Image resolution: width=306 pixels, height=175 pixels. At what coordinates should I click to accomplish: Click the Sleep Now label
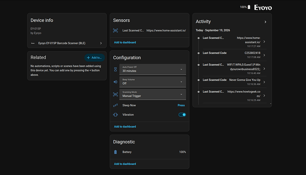pyautogui.click(x=129, y=105)
